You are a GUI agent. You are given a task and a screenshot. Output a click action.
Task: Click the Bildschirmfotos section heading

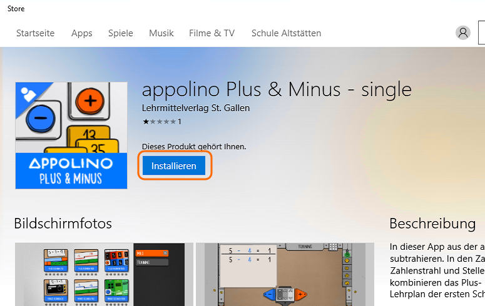click(x=63, y=223)
